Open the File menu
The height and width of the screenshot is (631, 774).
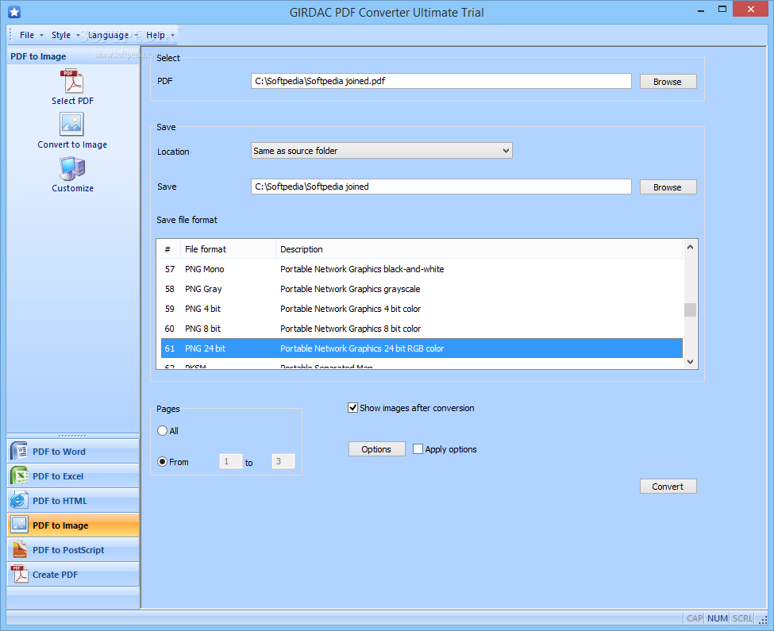coord(31,35)
